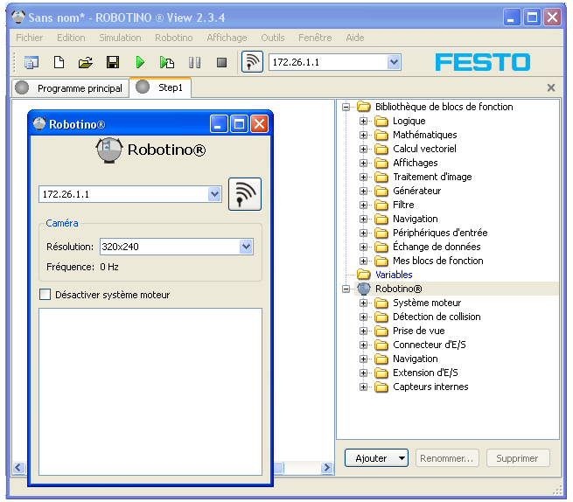Click the Connecteur d'E/S folder icon
The width and height of the screenshot is (573, 502).
381,345
